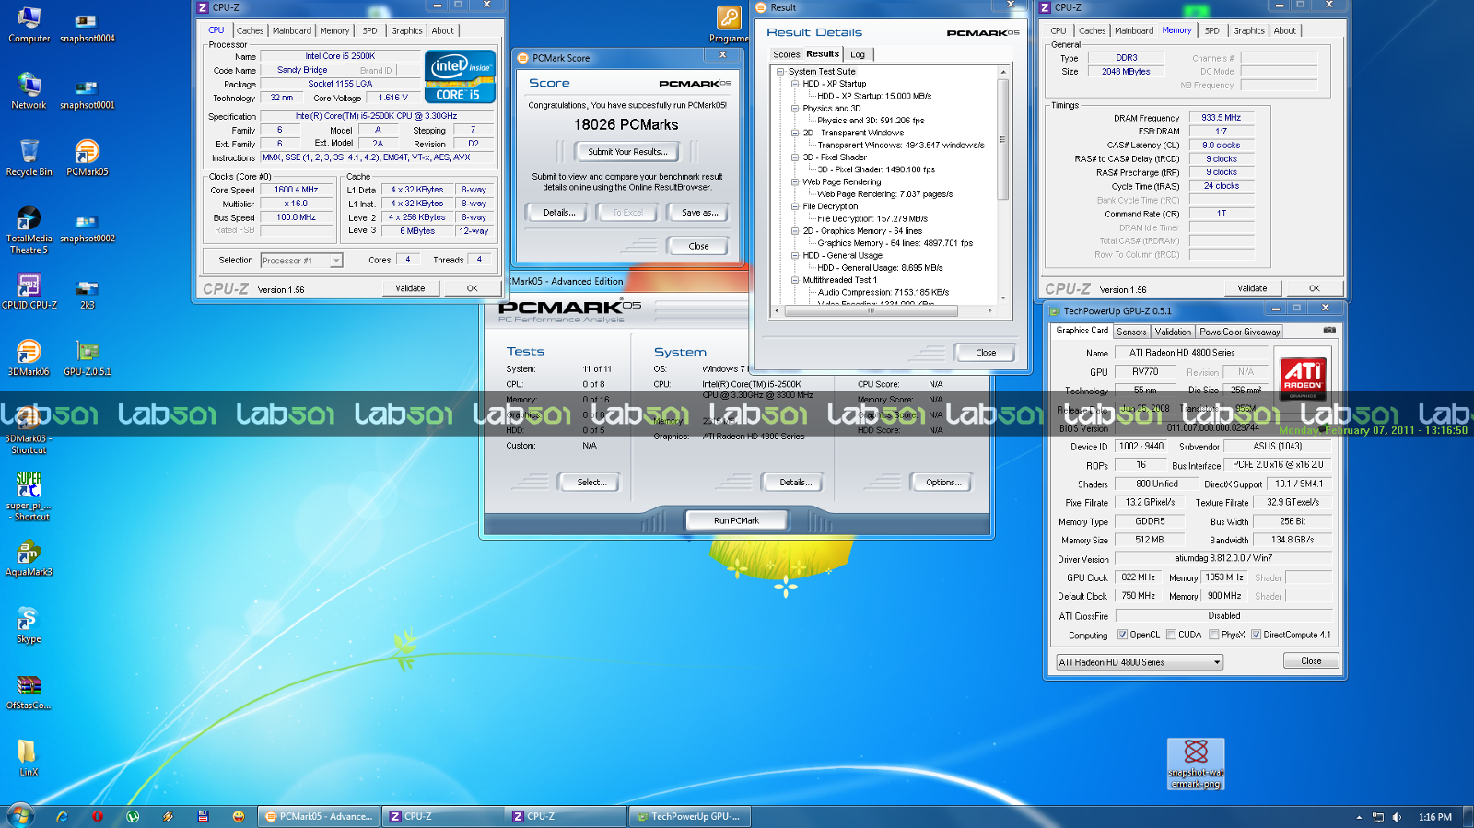The height and width of the screenshot is (828, 1474).
Task: Open the snaphsot0004 file icon
Action: tap(87, 25)
